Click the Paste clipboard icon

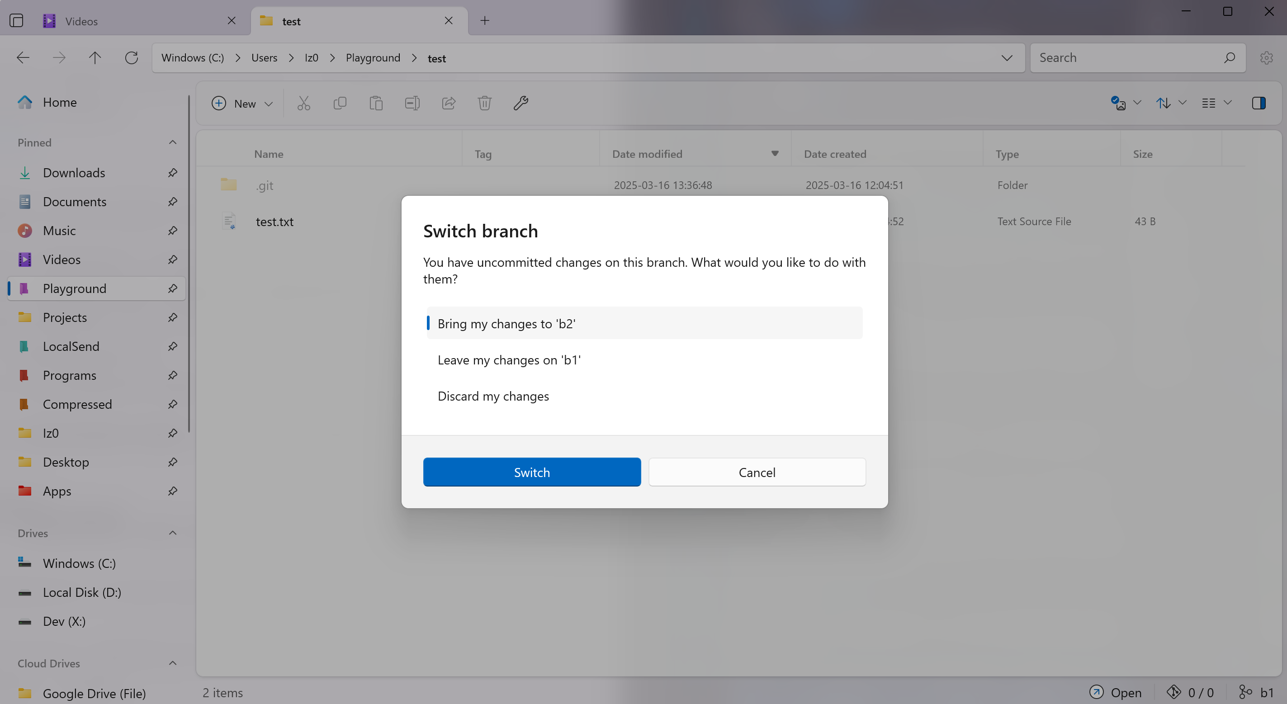pos(376,104)
